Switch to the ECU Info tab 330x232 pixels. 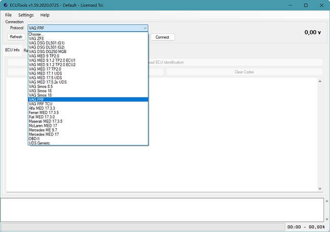[12, 50]
